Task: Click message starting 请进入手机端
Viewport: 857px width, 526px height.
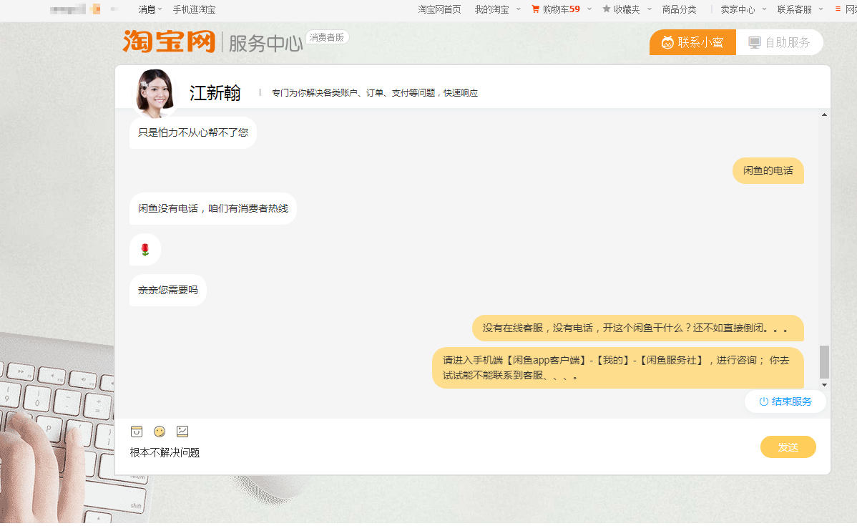Action: pos(618,368)
